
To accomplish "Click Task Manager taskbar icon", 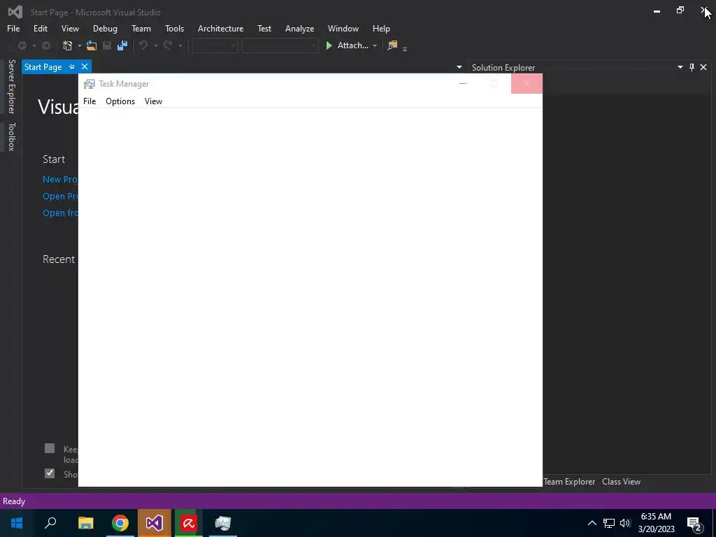I will click(223, 523).
